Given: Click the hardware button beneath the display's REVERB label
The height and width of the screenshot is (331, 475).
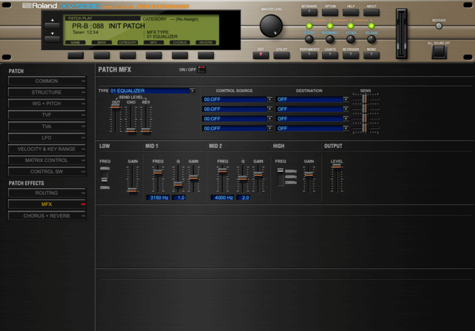Looking at the screenshot, I should 206,55.
